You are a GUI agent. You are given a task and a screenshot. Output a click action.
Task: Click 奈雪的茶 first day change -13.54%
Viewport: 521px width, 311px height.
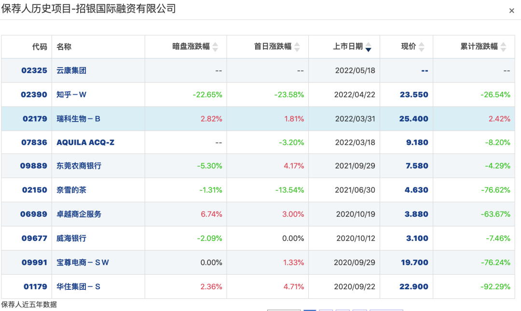pos(289,190)
